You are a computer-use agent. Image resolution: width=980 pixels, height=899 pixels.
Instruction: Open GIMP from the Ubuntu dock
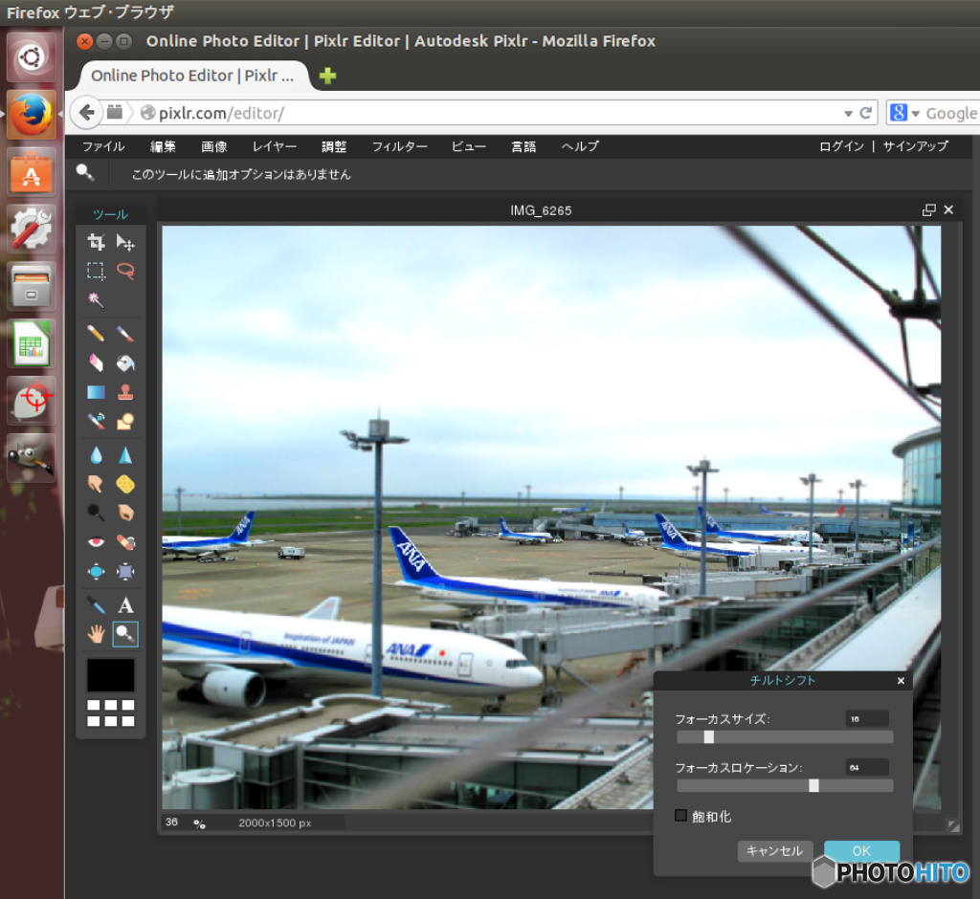pos(32,458)
